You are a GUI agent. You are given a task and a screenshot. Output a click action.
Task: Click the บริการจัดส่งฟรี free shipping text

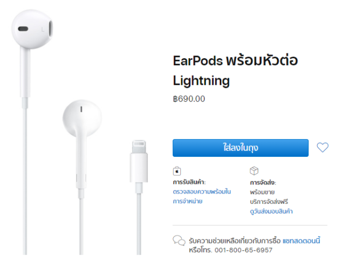click(x=269, y=202)
